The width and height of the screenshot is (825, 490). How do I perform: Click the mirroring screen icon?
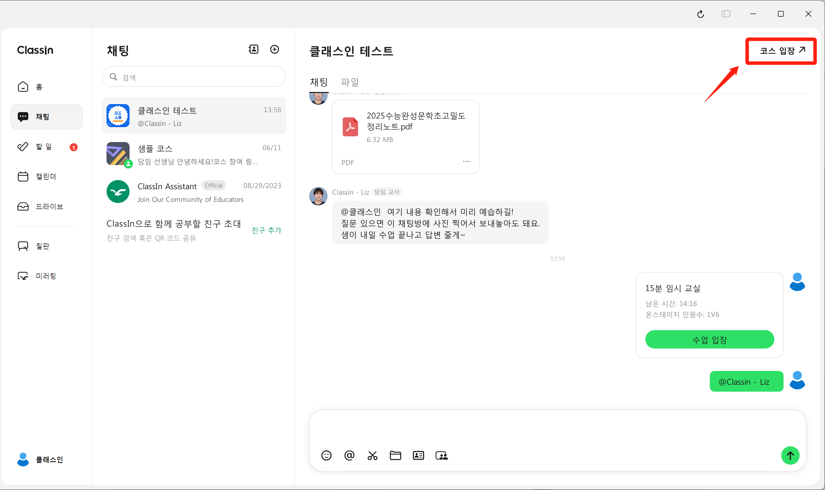coord(23,276)
